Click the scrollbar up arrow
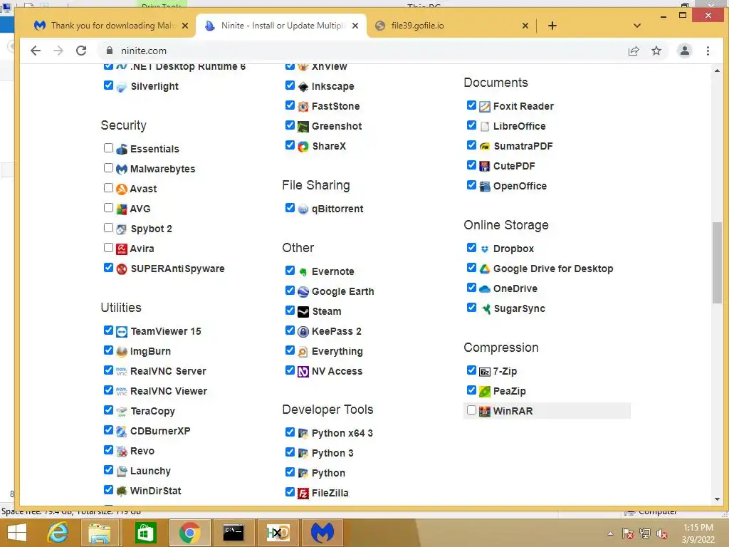The image size is (729, 547). (718, 71)
